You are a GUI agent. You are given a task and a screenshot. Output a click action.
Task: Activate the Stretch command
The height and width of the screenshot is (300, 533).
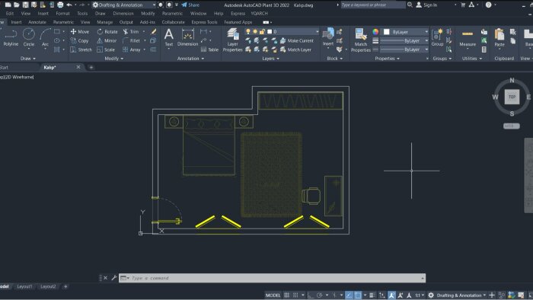[81, 49]
